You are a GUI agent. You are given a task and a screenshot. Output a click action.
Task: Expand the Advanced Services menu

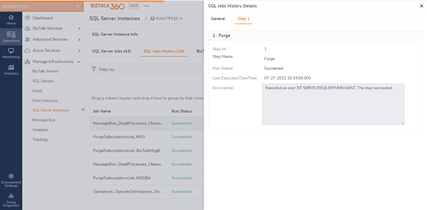click(50, 39)
